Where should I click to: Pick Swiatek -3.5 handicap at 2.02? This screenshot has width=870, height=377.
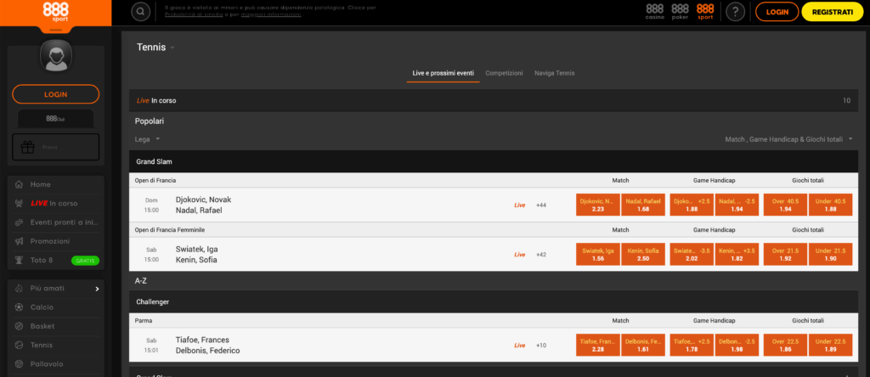pos(692,255)
